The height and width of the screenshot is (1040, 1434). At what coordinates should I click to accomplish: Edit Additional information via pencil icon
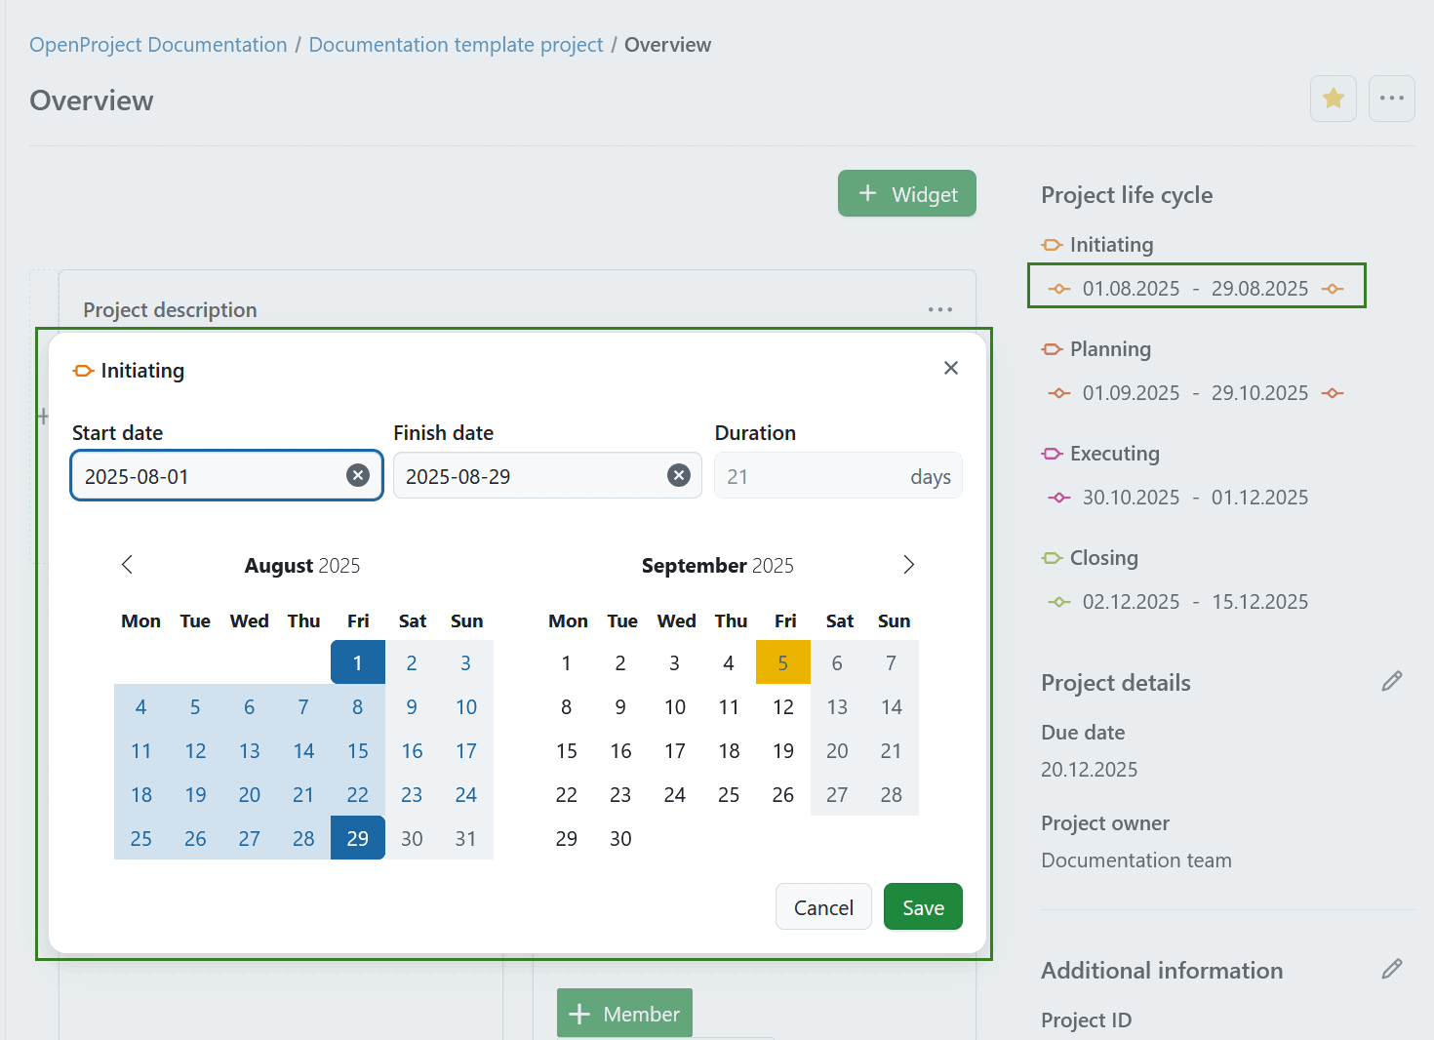pos(1392,969)
